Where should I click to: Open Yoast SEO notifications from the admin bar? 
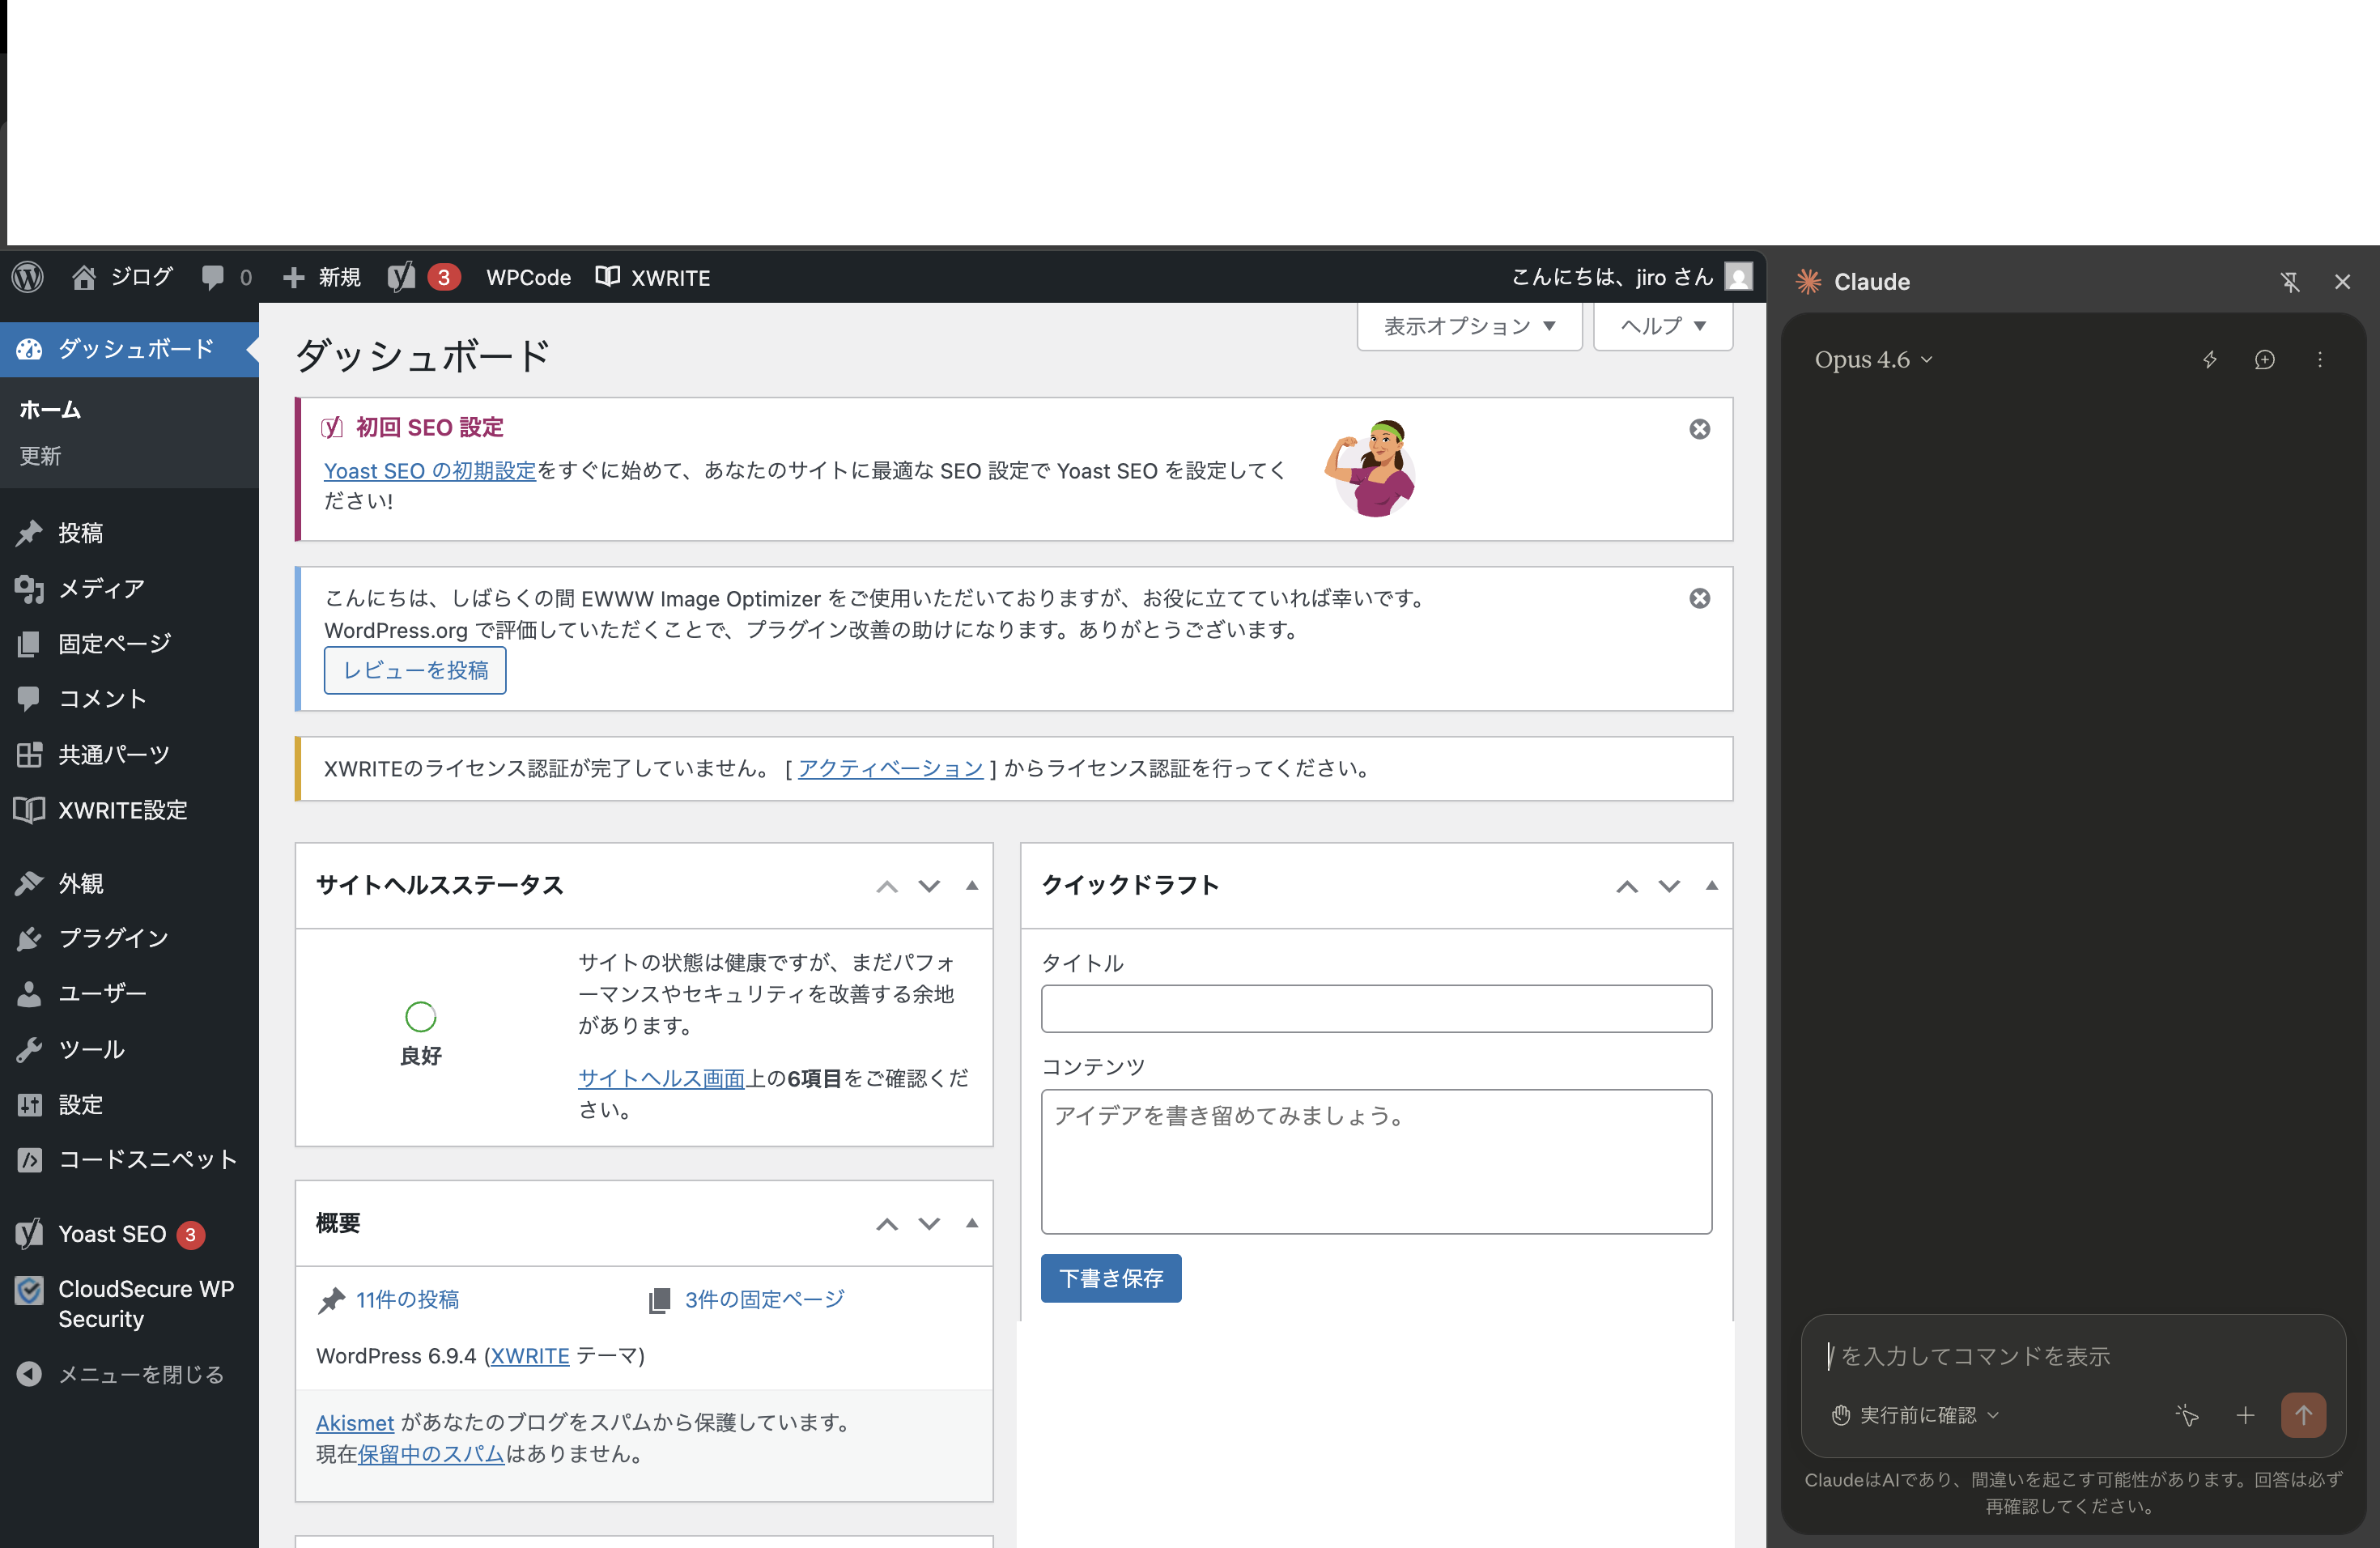(x=421, y=277)
